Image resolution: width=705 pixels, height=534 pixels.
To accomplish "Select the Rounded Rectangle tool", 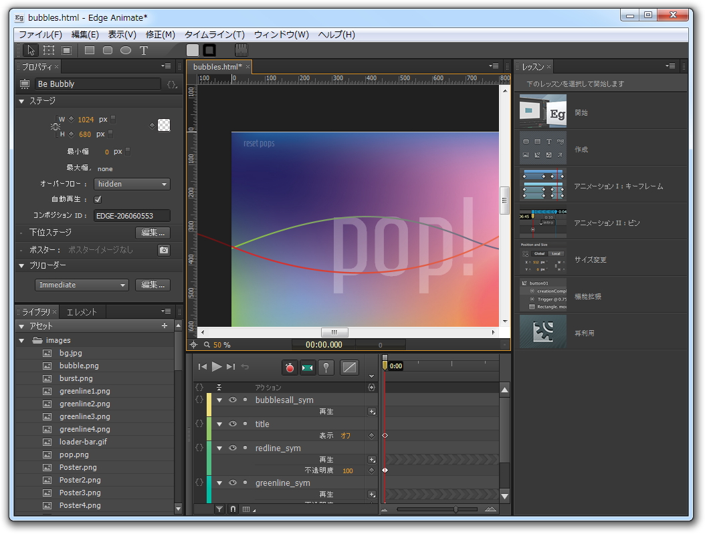I will pyautogui.click(x=107, y=50).
